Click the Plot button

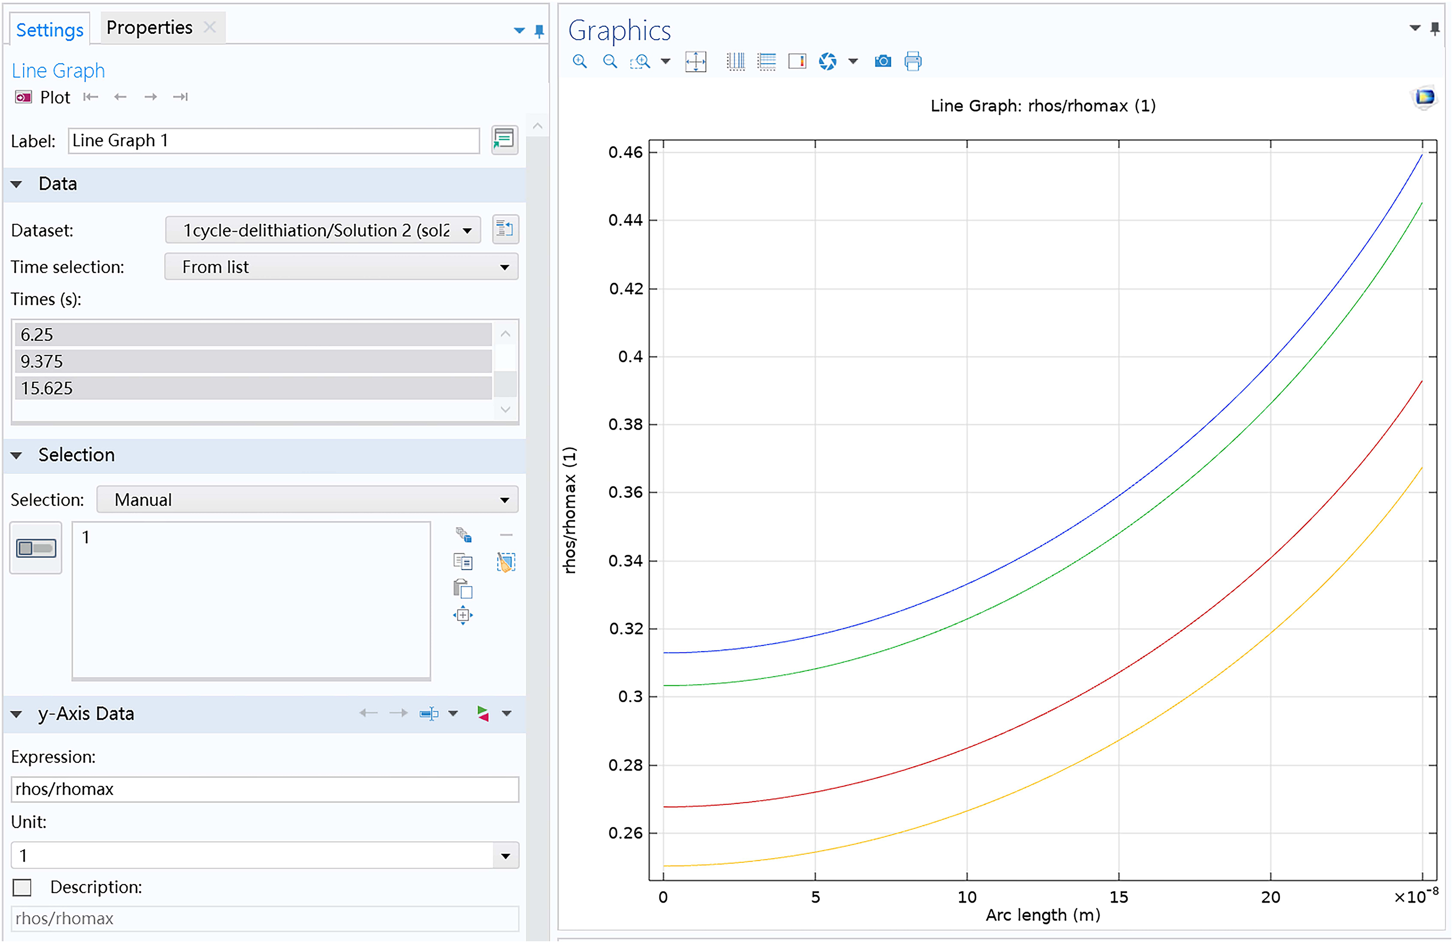click(43, 98)
